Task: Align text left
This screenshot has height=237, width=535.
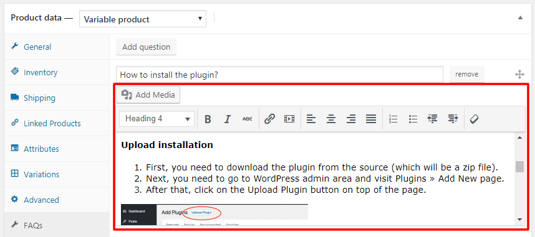Action: tap(311, 119)
